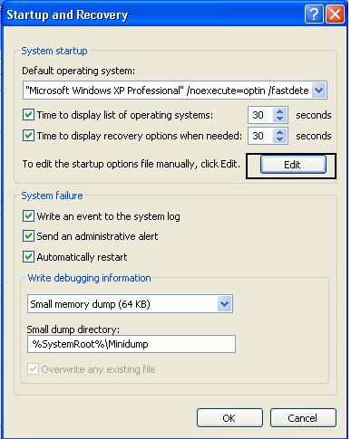Uncheck Write an event to the system log

pyautogui.click(x=28, y=216)
